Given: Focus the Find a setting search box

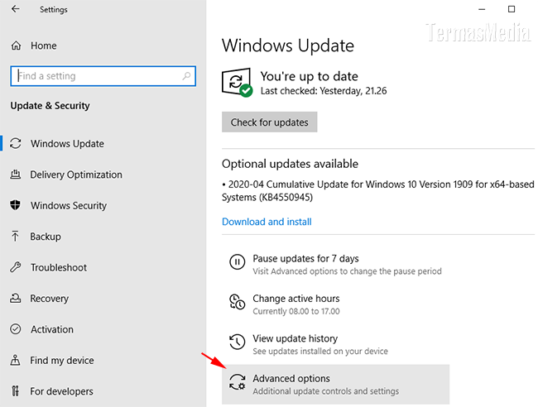Looking at the screenshot, I should coord(103,76).
